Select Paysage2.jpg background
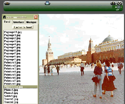The image size is (125, 104). (20, 38)
